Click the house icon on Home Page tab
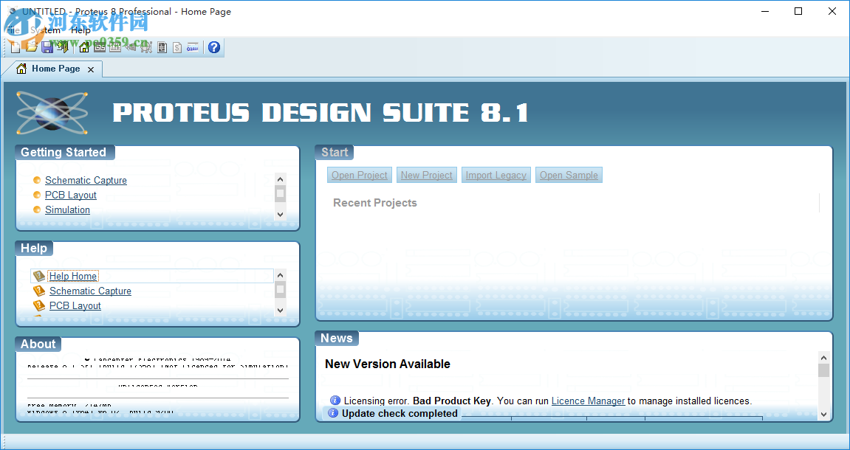The height and width of the screenshot is (450, 850). pyautogui.click(x=21, y=69)
